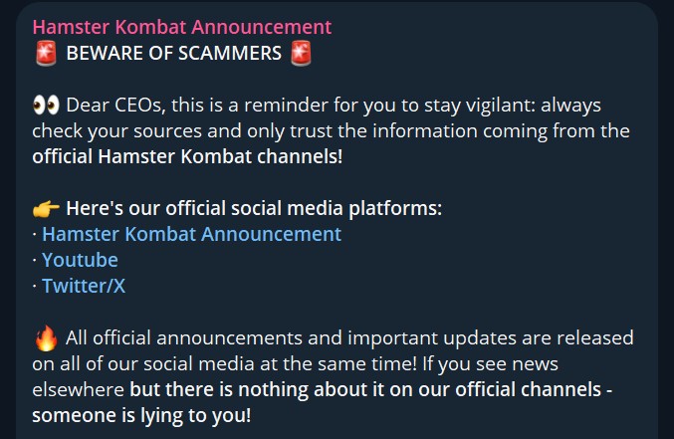The image size is (674, 439).
Task: Click the siren emoji after SCAMMERS
Action: (302, 54)
